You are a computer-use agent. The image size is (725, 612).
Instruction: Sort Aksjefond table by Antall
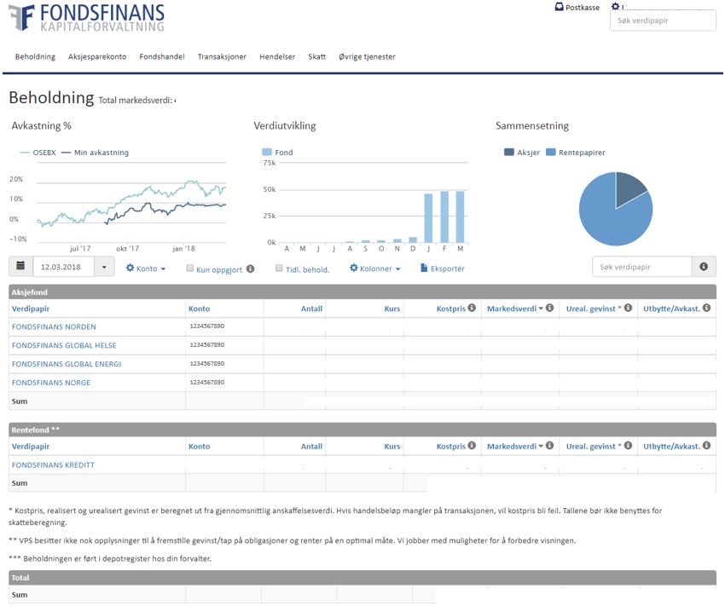[311, 309]
